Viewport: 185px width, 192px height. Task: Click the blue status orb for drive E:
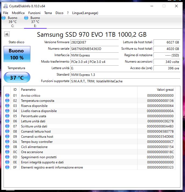coord(26,18)
